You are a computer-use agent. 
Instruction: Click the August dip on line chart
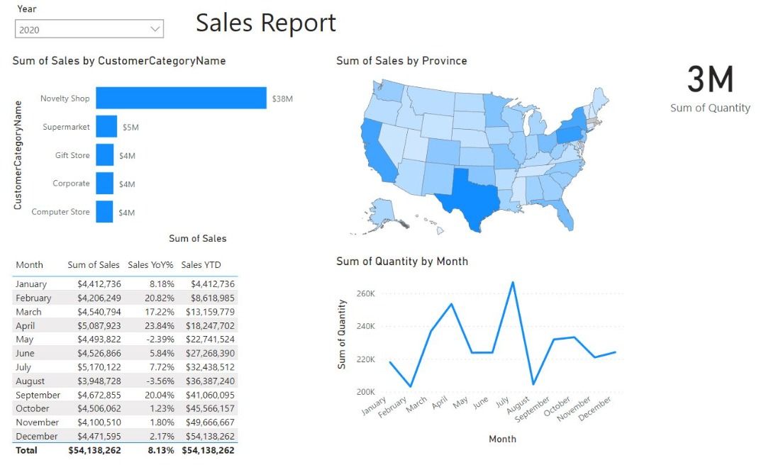point(533,384)
